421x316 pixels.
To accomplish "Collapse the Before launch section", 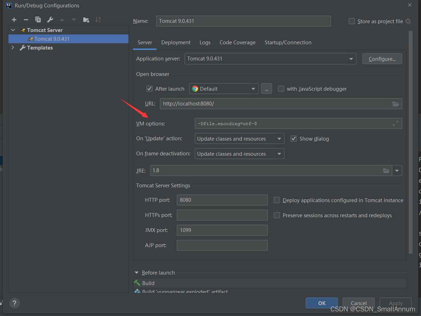I will (136, 272).
